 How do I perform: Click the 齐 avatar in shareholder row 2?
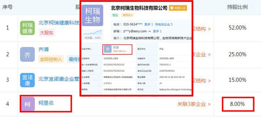[27, 54]
